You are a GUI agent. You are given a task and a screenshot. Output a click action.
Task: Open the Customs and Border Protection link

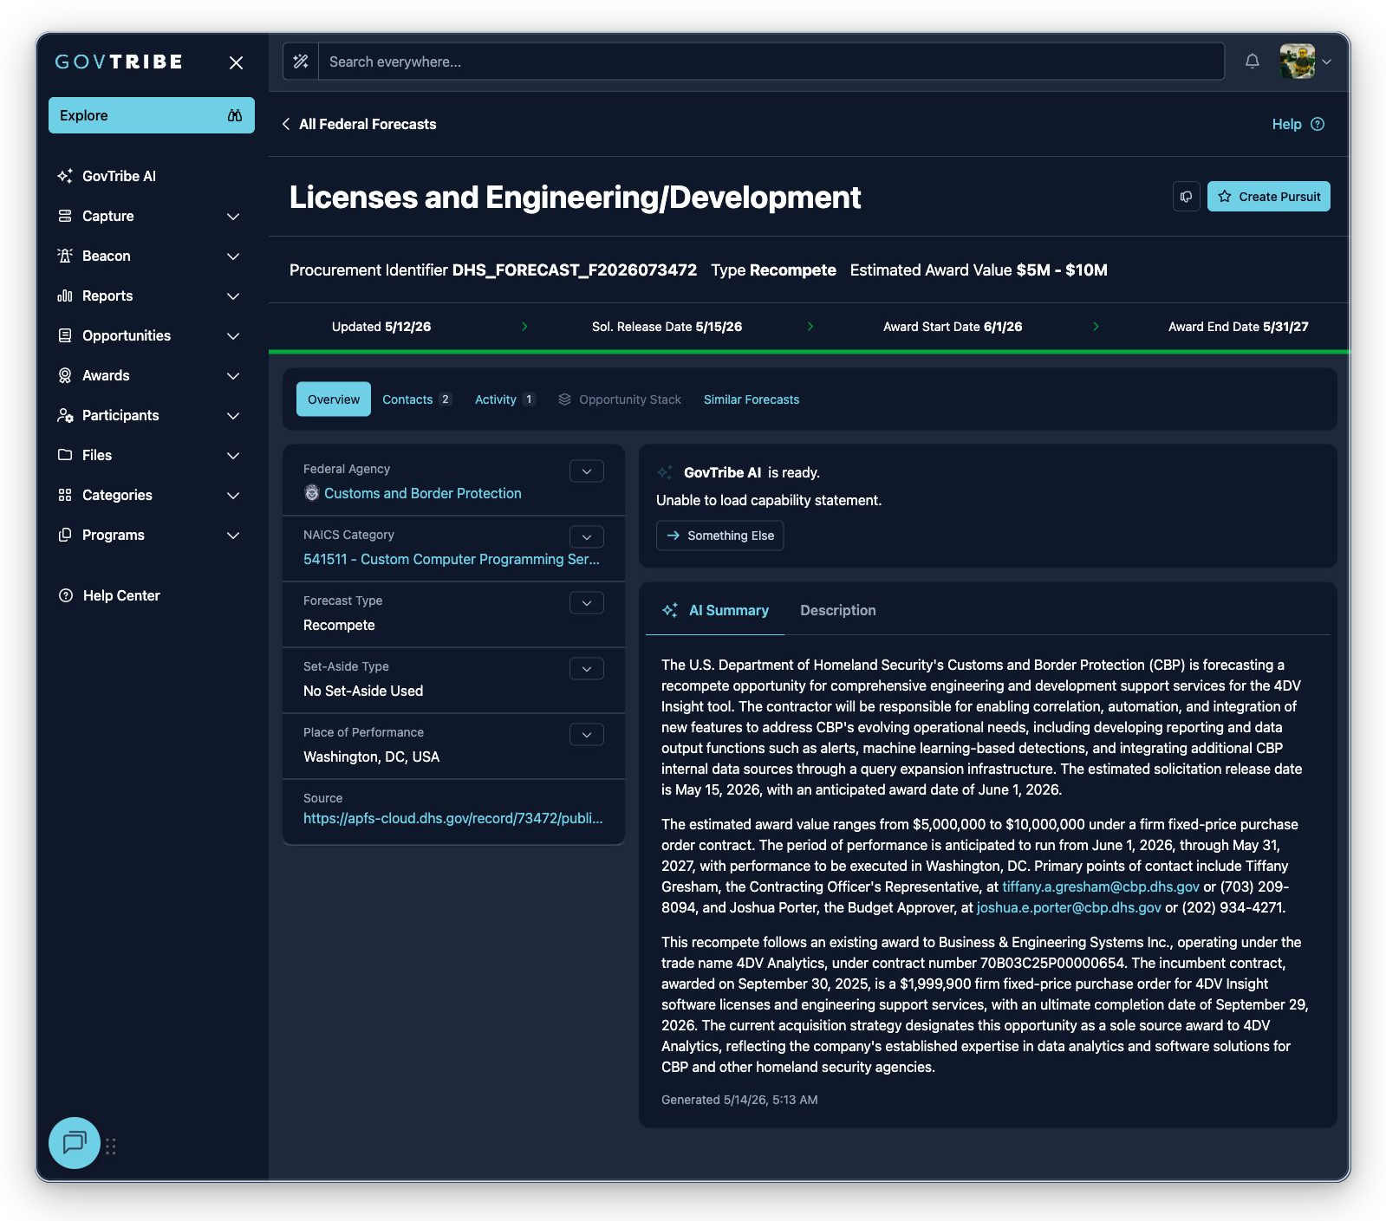click(423, 493)
